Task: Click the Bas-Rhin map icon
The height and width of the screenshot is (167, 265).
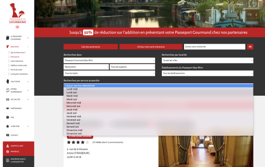Action: coord(7,46)
